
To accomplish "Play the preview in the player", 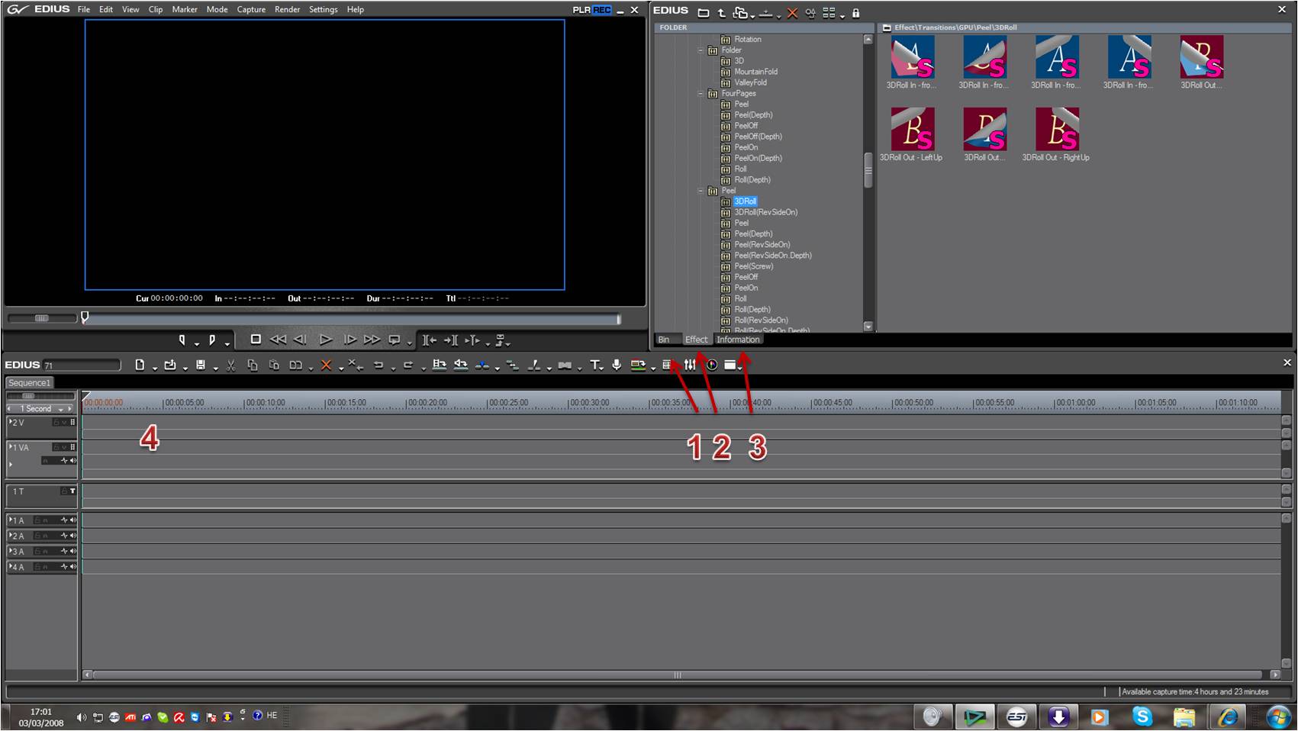I will pyautogui.click(x=326, y=340).
